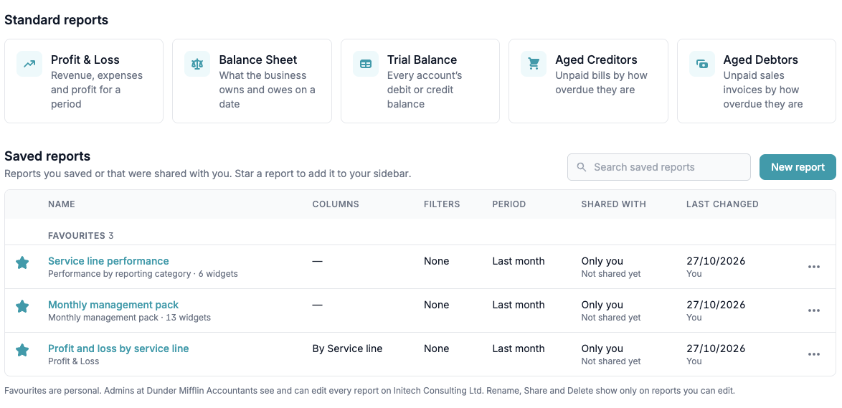This screenshot has width=842, height=408.
Task: Open Profit and loss by service line link
Action: click(118, 348)
